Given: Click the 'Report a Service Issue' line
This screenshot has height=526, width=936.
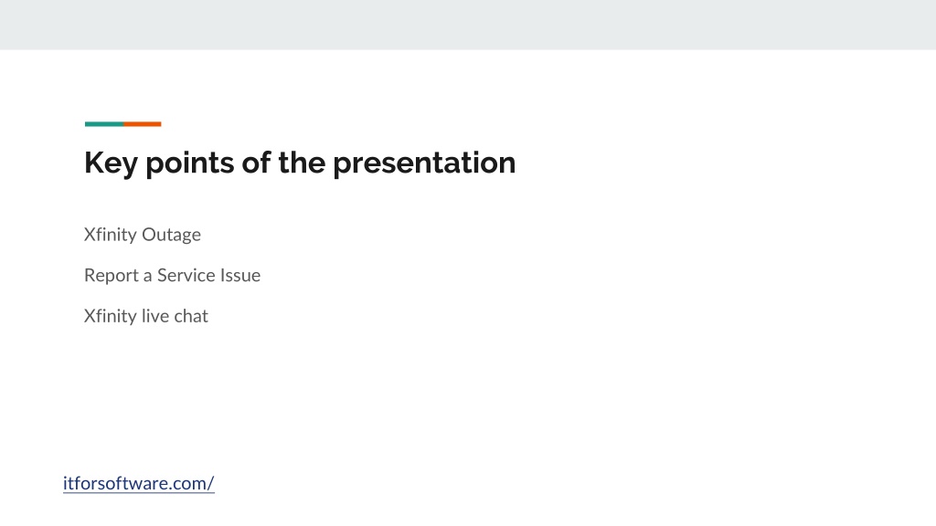Looking at the screenshot, I should 172,275.
